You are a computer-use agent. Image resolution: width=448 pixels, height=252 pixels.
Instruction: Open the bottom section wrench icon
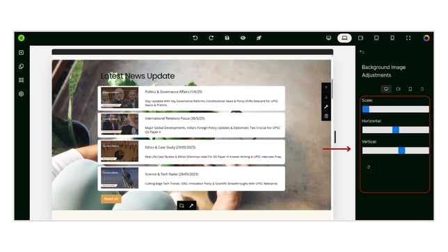click(191, 205)
